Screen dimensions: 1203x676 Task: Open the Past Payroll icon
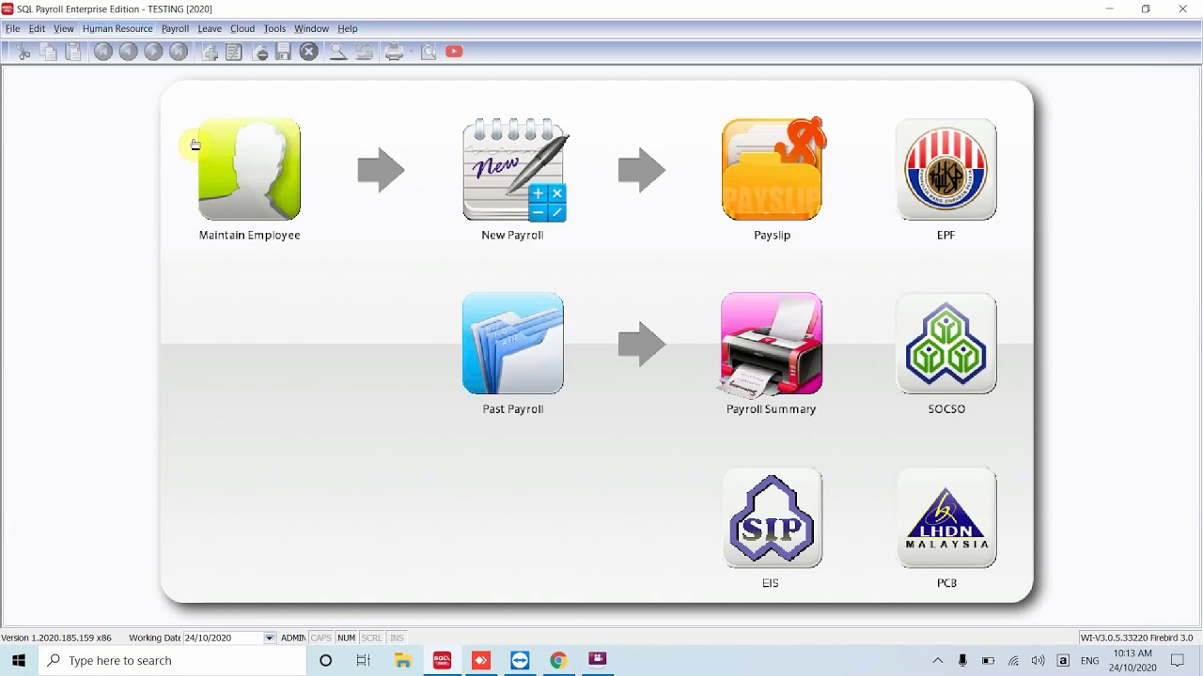pyautogui.click(x=513, y=344)
